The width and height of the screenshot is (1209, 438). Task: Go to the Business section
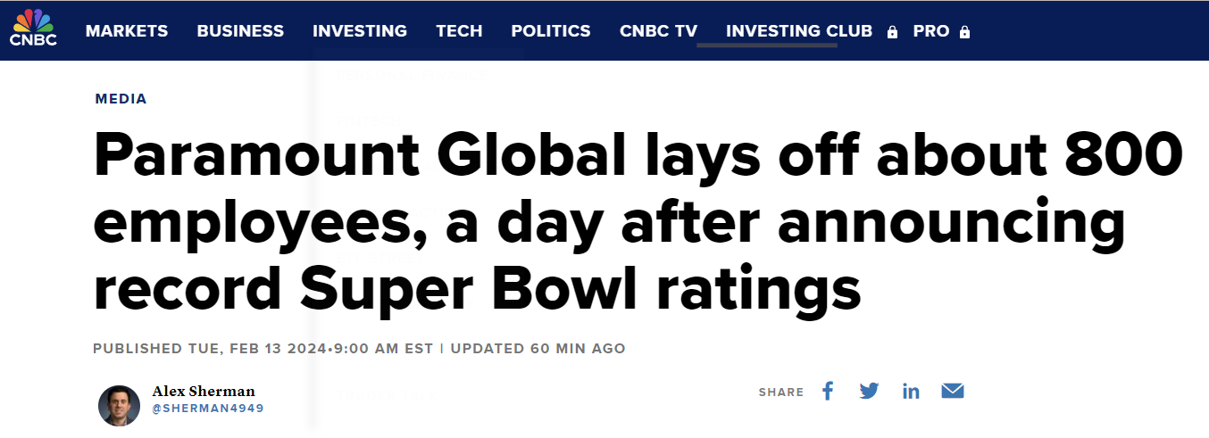[x=240, y=31]
